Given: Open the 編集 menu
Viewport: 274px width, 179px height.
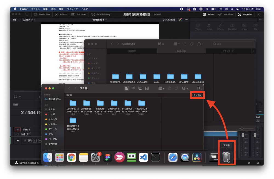Looking at the screenshot, I should pos(45,9).
